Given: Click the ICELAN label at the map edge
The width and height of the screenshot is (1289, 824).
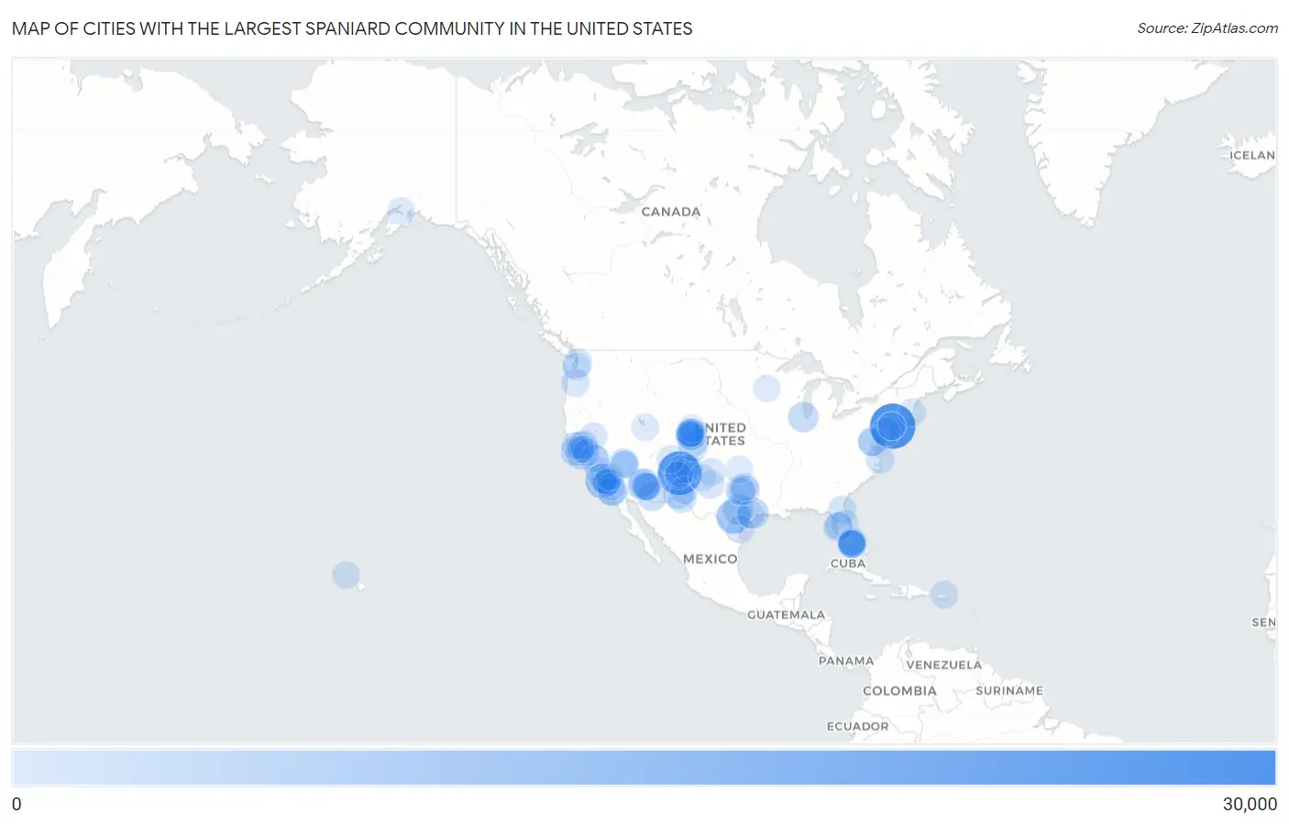Looking at the screenshot, I should [1252, 156].
